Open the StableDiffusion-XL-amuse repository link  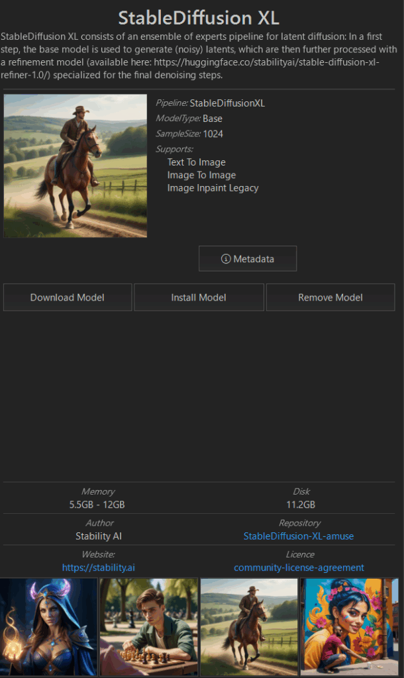click(299, 536)
